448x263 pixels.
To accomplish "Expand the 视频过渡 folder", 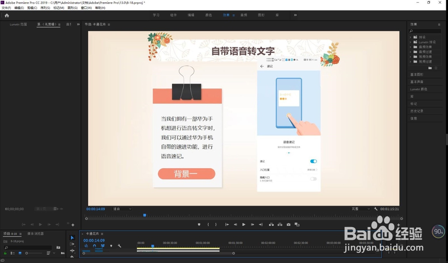I will tap(410, 61).
